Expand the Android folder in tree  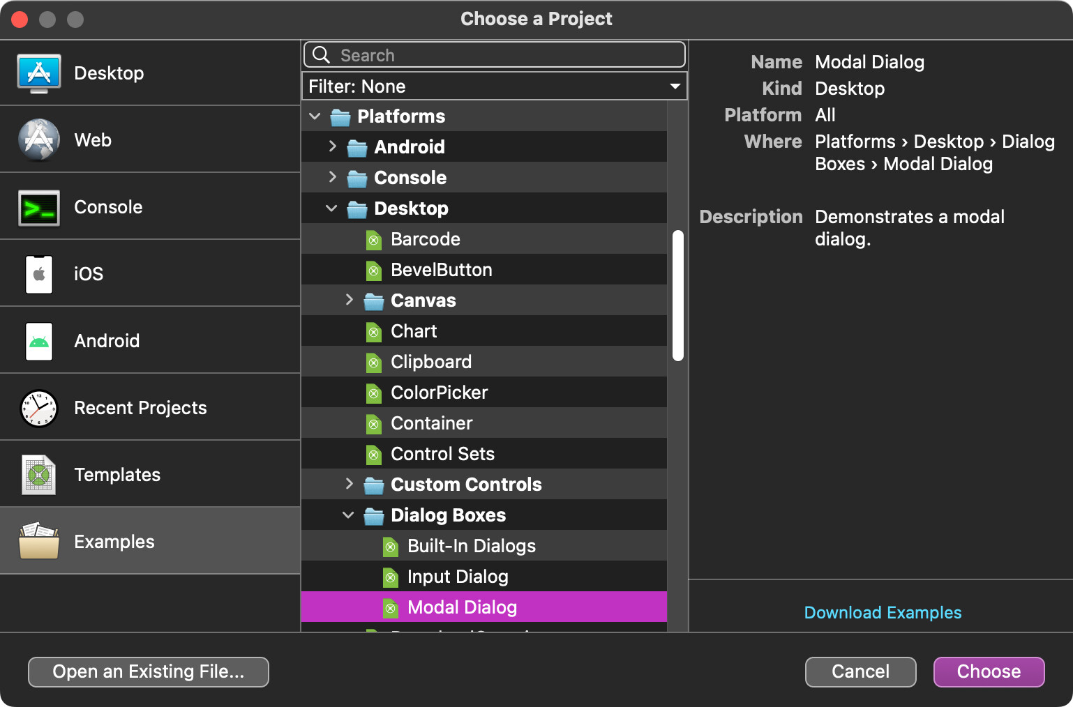(x=333, y=146)
